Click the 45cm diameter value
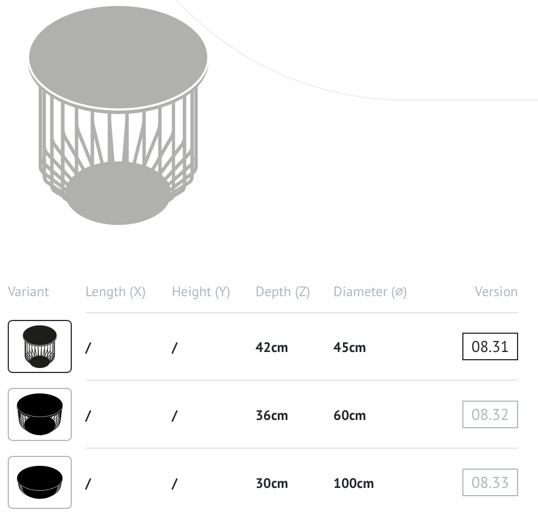Image resolution: width=538 pixels, height=515 pixels. (x=350, y=348)
